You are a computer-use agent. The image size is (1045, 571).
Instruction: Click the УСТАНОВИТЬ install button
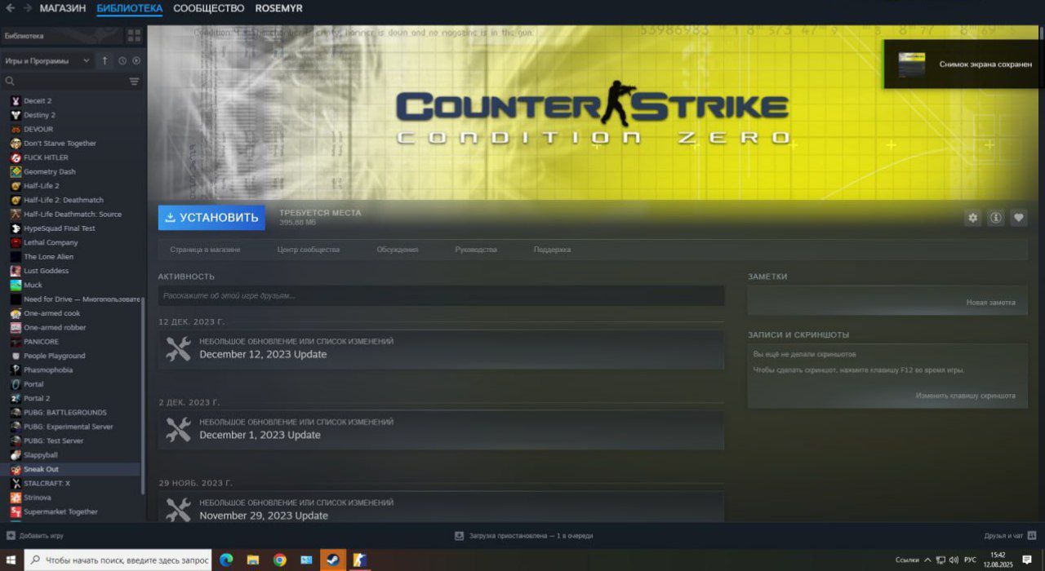[x=211, y=218]
